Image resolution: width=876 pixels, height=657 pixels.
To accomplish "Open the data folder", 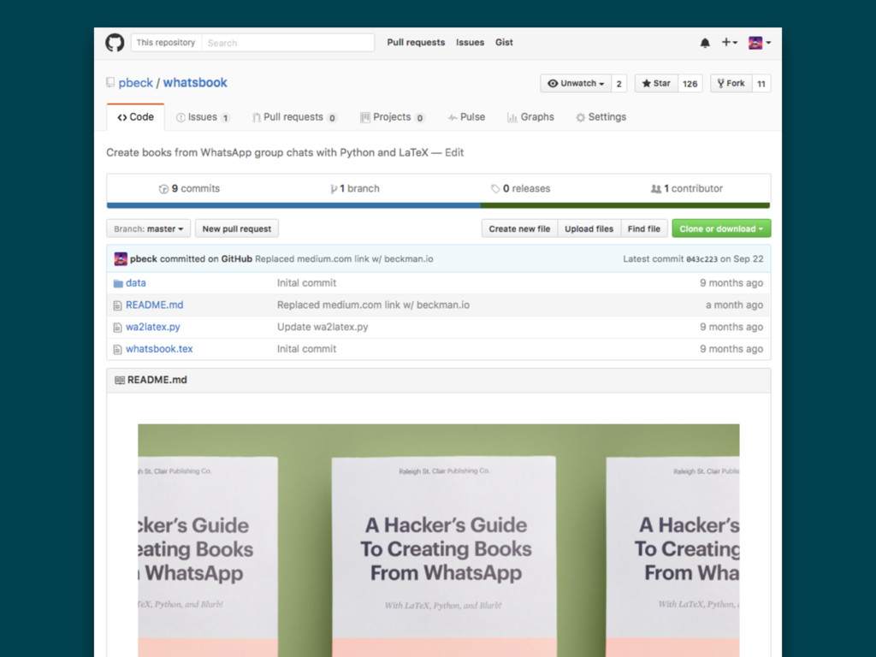I will [x=136, y=283].
